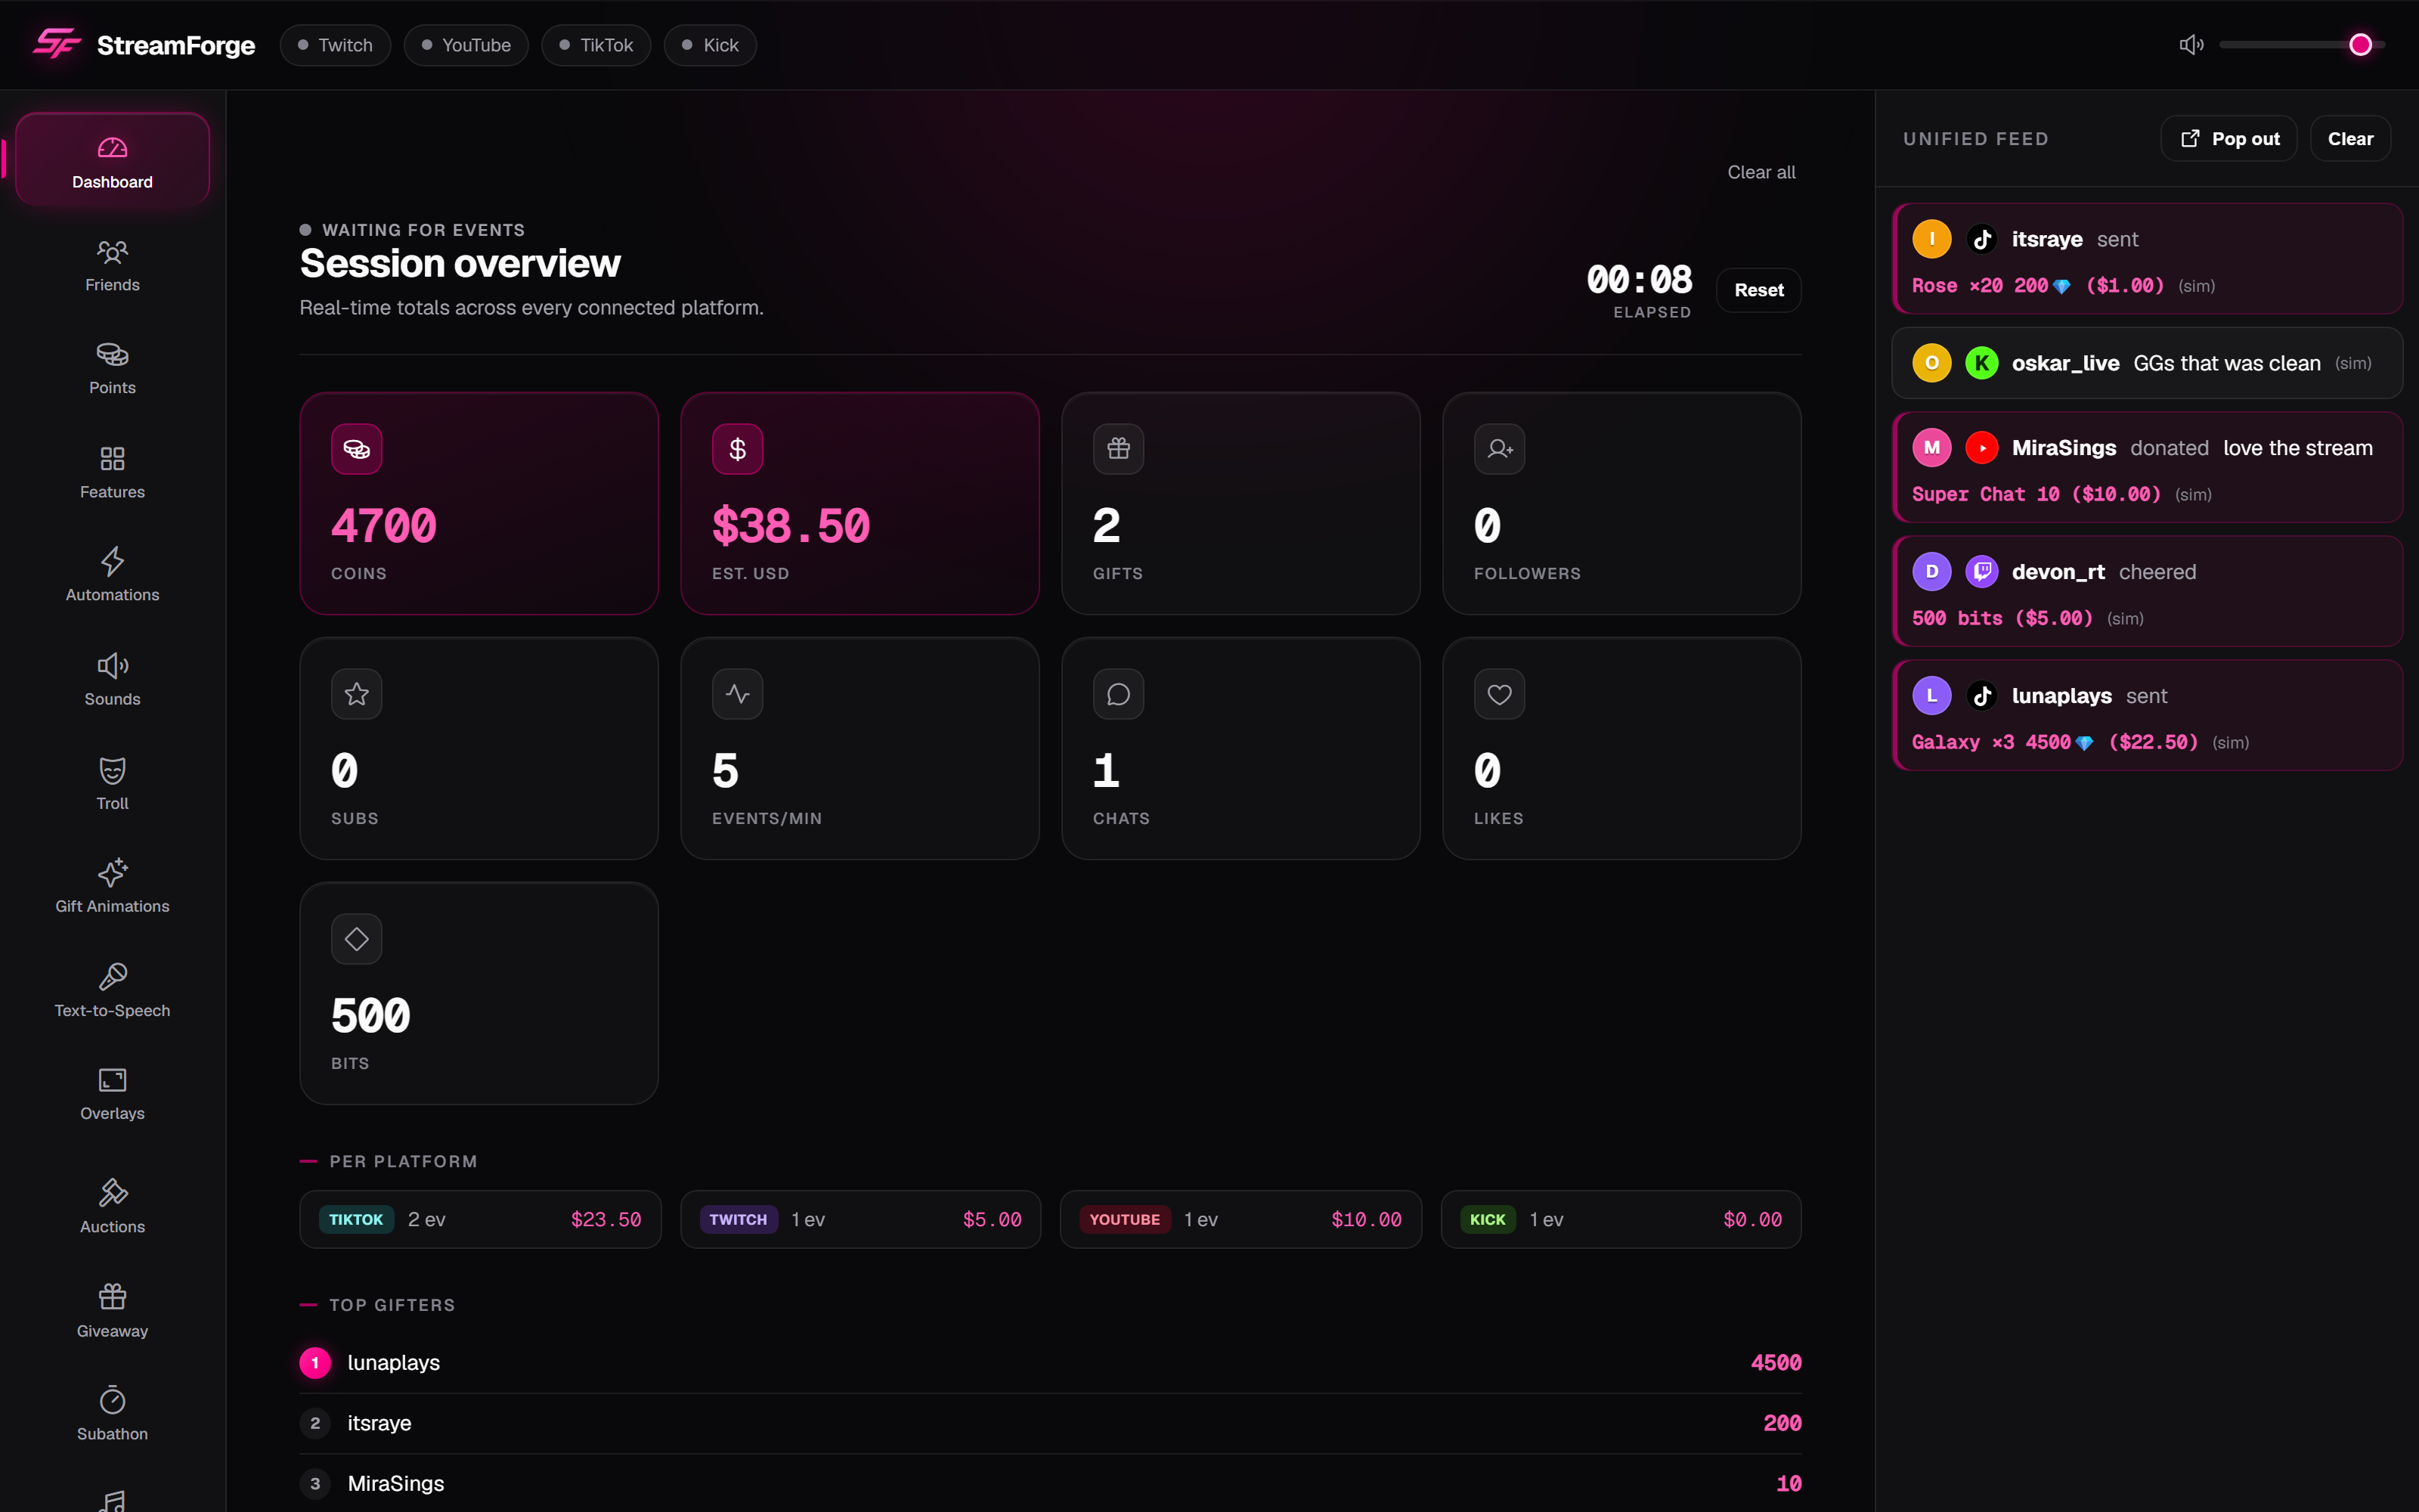This screenshot has height=1512, width=2419.
Task: Open itsraye's Rose gift feed event
Action: pos(2147,259)
